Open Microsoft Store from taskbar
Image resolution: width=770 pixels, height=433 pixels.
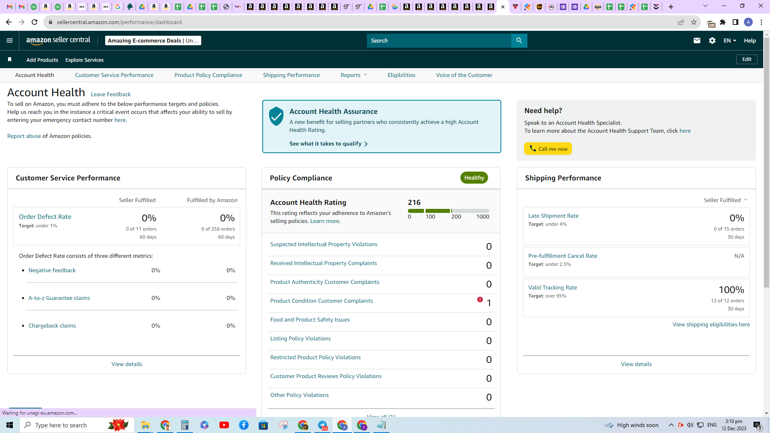[263, 425]
